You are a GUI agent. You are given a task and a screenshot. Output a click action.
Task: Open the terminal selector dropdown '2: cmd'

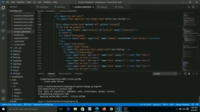click(165, 74)
